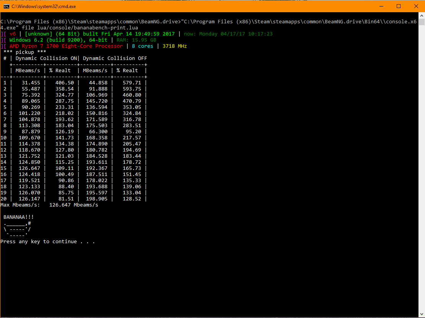Click value 109.670 in row 10

click(x=29, y=138)
